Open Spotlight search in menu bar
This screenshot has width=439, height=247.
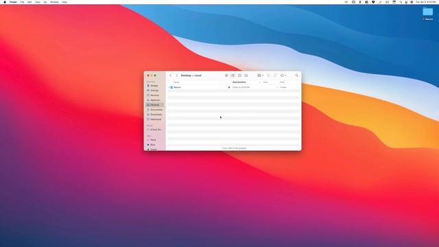click(401, 2)
